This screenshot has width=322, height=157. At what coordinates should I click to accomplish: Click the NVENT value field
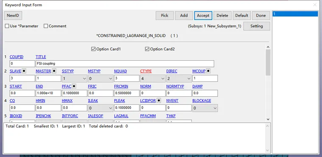point(179,108)
